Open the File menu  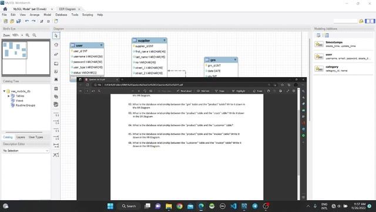pos(4,15)
